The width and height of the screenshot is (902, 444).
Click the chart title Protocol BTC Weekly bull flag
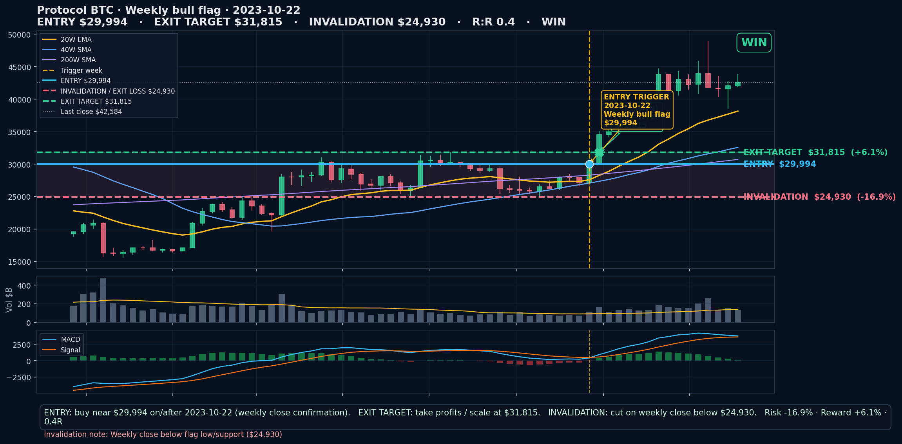168,10
